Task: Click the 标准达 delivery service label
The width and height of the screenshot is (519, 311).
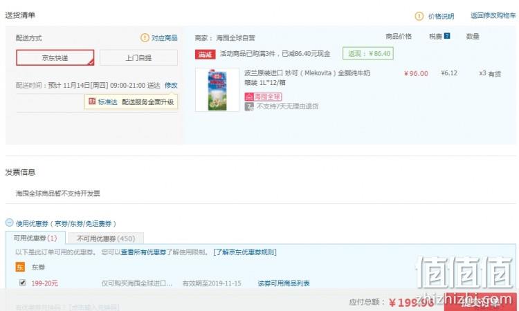Action: pyautogui.click(x=107, y=102)
